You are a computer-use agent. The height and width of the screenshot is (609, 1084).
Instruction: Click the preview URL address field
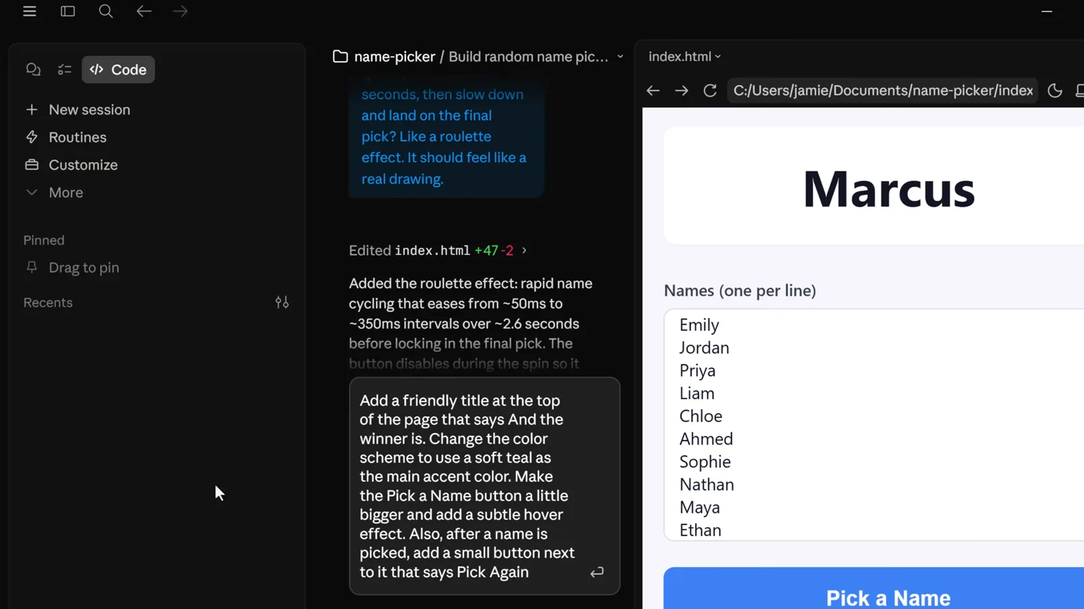coord(883,91)
